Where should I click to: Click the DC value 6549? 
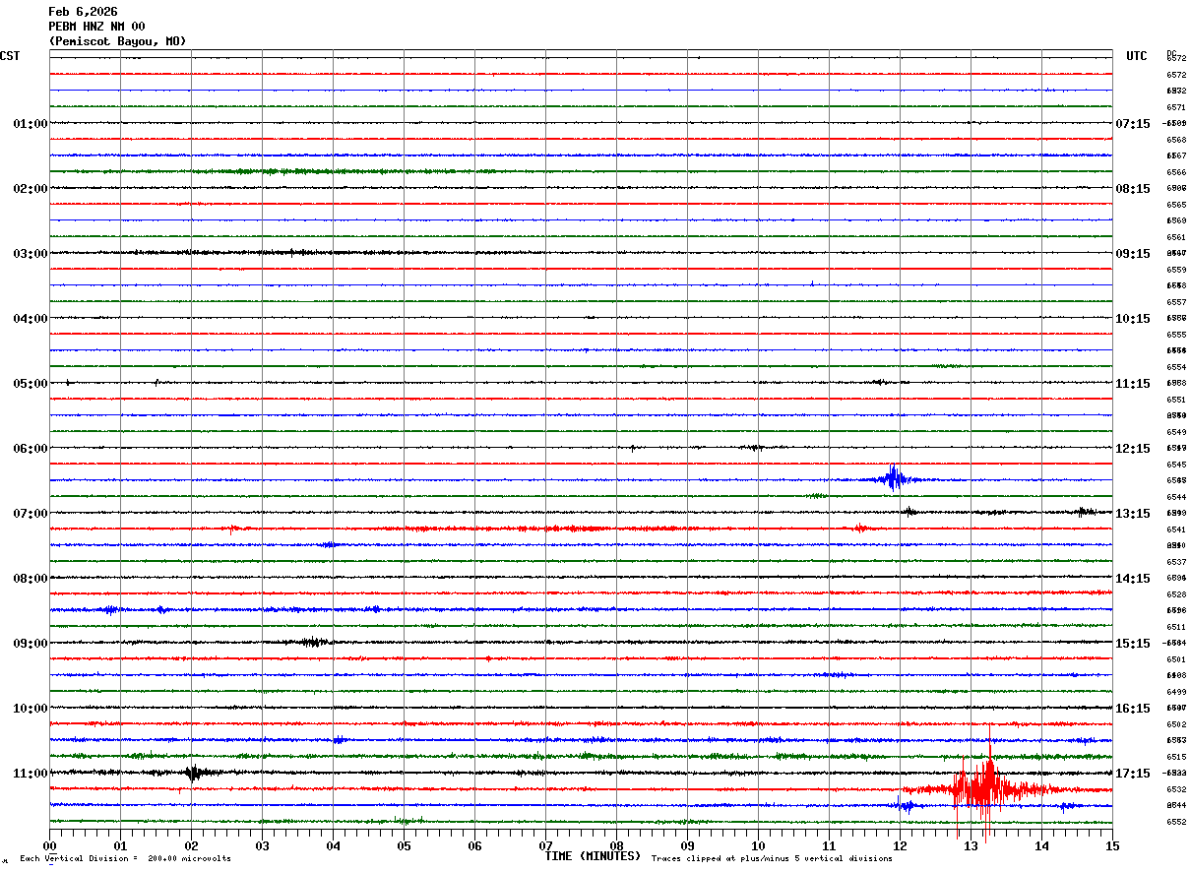tap(1175, 432)
